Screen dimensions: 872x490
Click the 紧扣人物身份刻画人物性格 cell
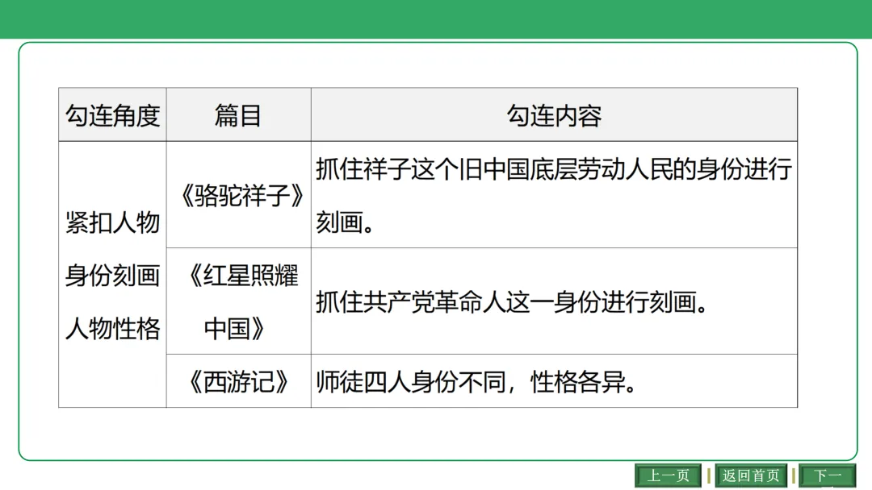pos(112,275)
